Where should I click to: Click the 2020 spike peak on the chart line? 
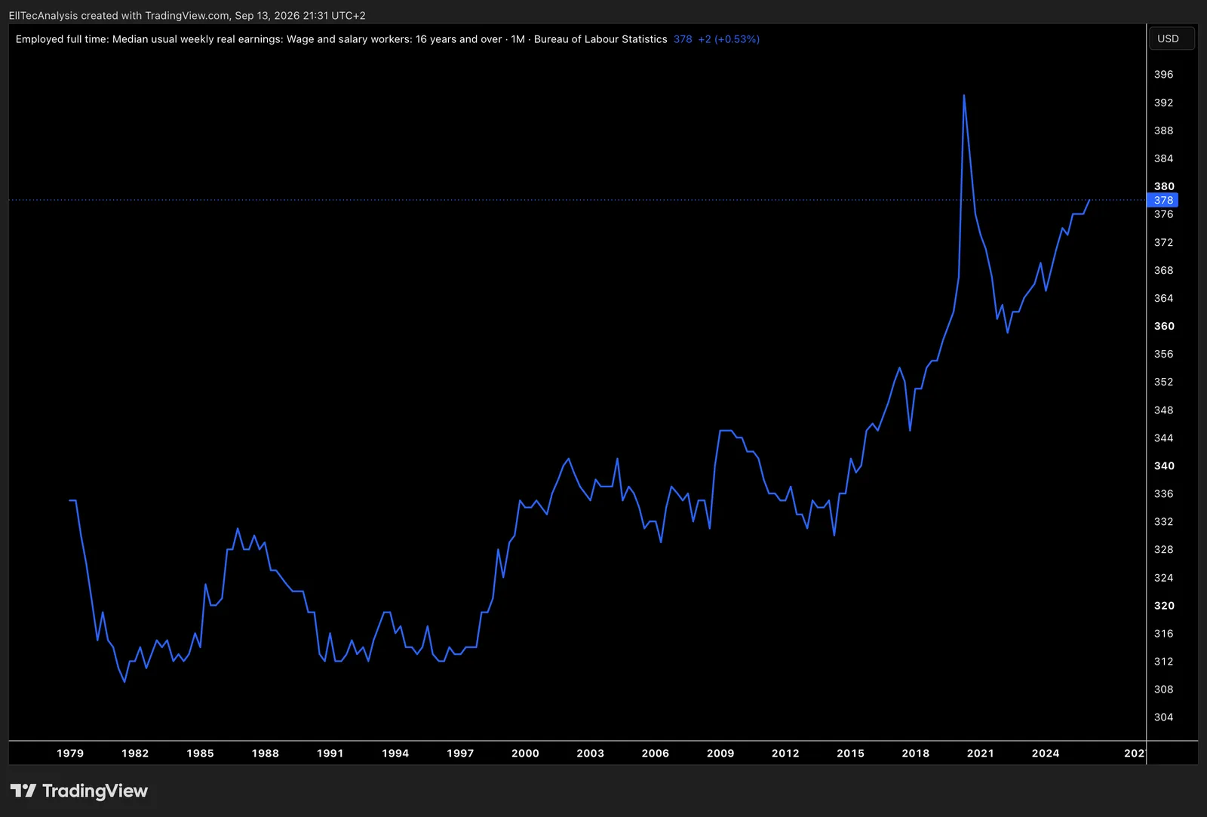[963, 96]
